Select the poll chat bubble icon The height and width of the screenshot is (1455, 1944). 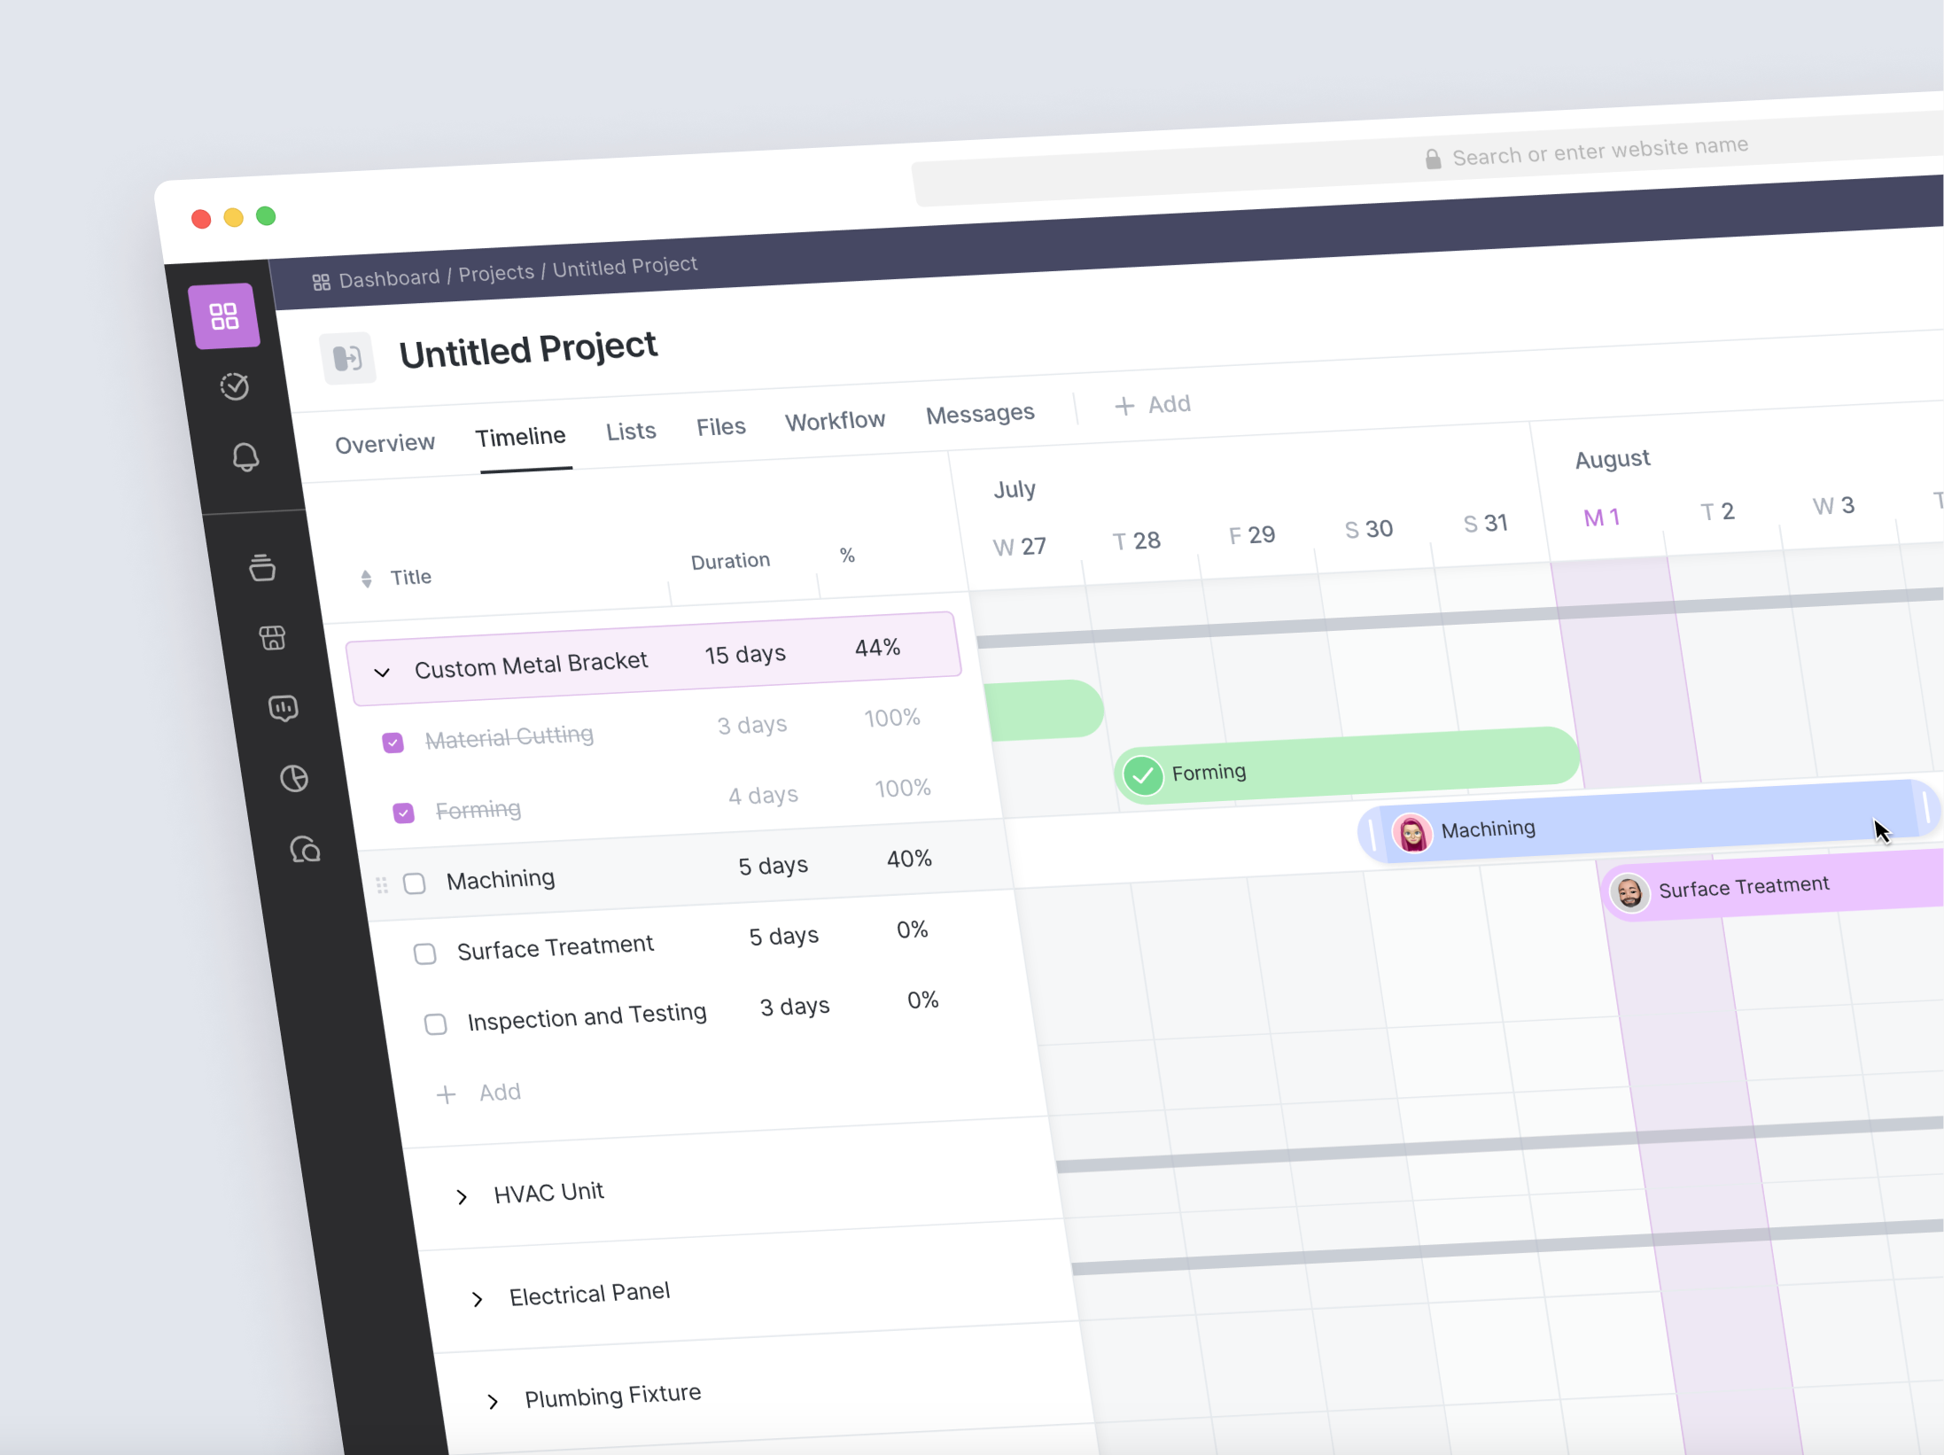tap(284, 708)
